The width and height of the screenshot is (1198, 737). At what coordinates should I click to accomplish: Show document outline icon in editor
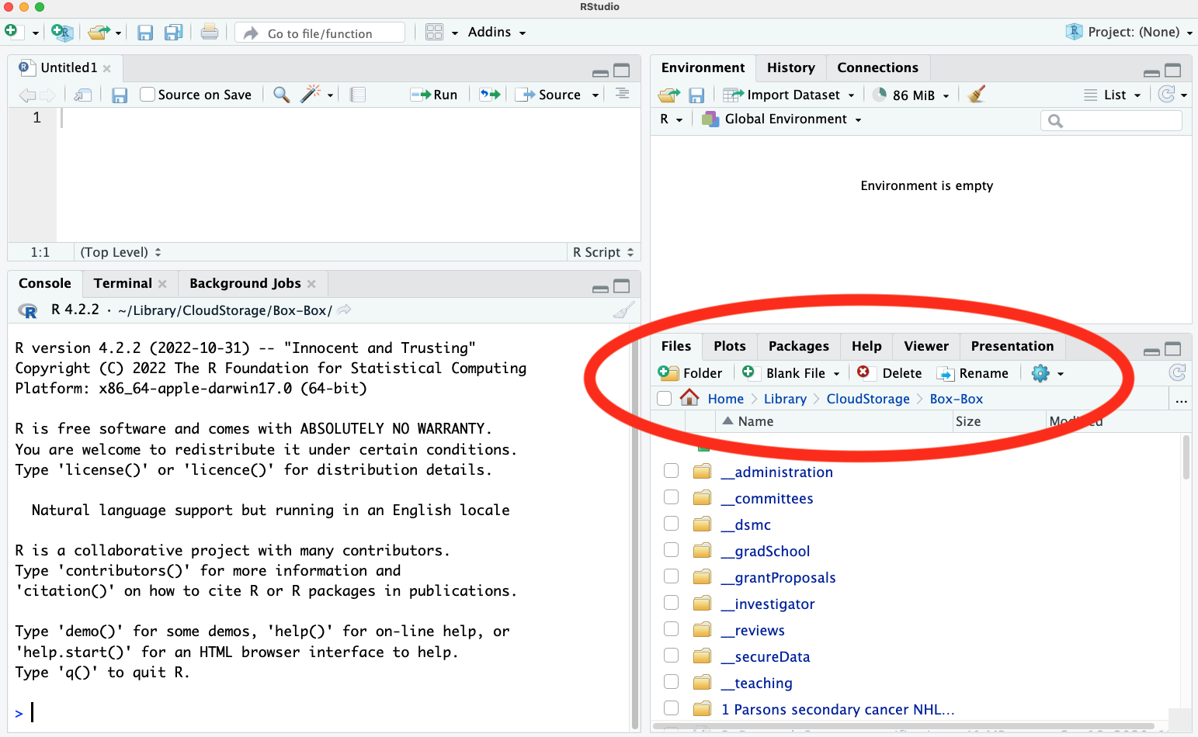click(622, 94)
